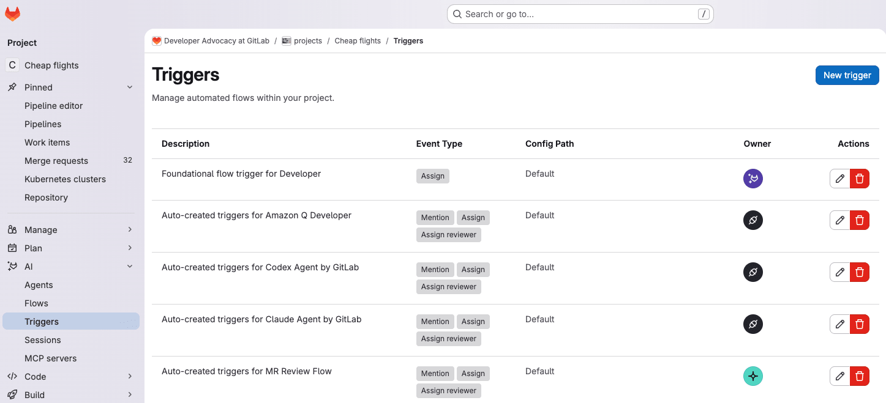The height and width of the screenshot is (403, 886).
Task: Collapse the Pinned section chevron
Action: [130, 87]
